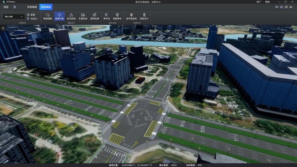Open the 绿波设计 green wave design tool
The height and width of the screenshot is (167, 297).
coord(144,16)
